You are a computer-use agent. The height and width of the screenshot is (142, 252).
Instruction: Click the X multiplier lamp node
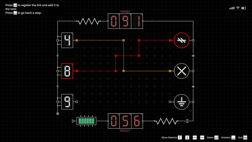(x=182, y=71)
